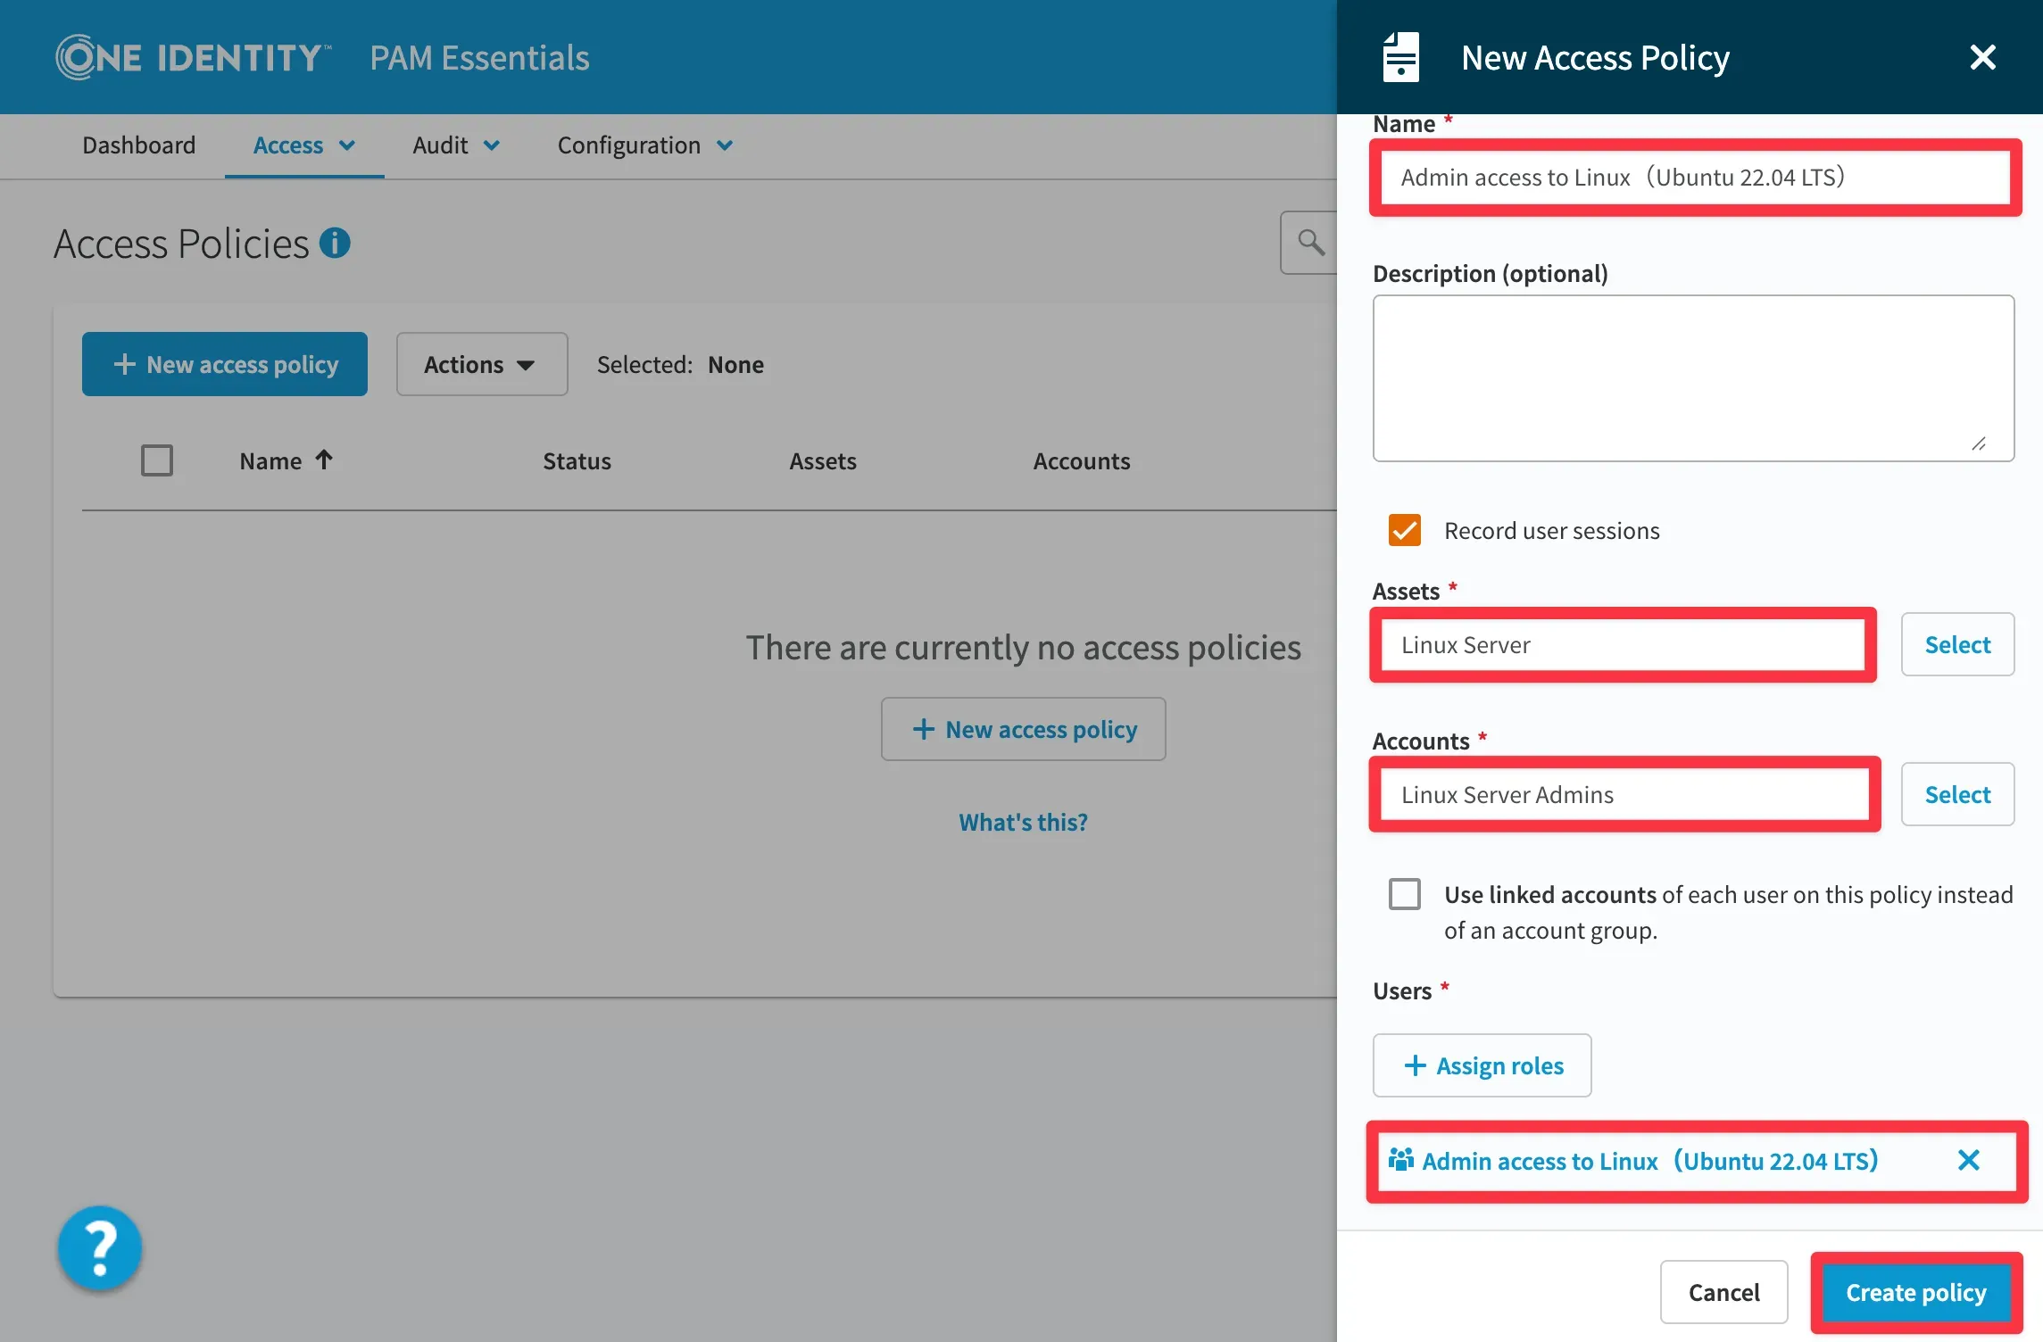Image resolution: width=2043 pixels, height=1342 pixels.
Task: Expand the Configuration menu
Action: [x=644, y=145]
